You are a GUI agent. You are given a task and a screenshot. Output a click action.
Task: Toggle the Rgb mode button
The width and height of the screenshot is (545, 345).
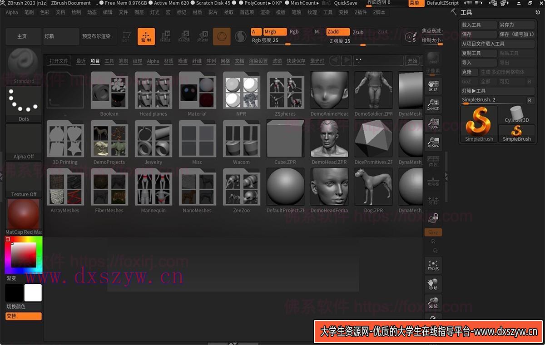point(294,32)
